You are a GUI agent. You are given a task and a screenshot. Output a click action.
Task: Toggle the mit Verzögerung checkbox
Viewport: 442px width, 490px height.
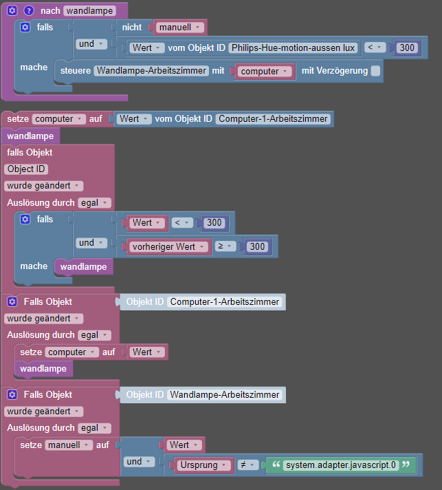(x=375, y=71)
